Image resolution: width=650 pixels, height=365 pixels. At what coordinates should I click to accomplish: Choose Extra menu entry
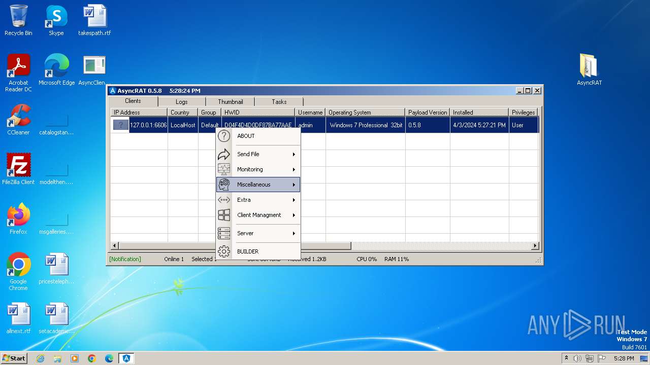(x=258, y=200)
